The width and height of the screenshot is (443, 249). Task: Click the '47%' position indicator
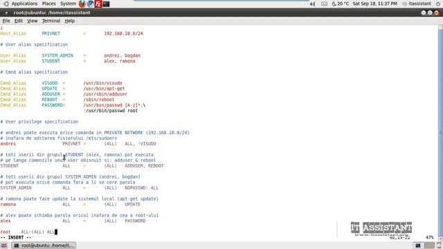pos(429,237)
